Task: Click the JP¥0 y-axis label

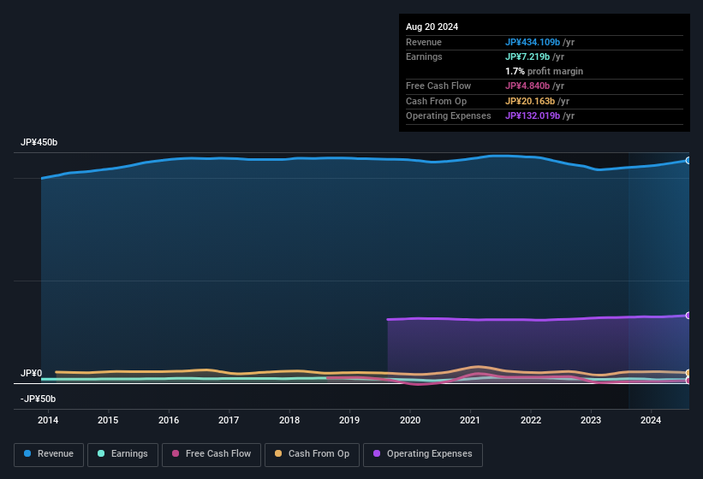Action: point(32,373)
